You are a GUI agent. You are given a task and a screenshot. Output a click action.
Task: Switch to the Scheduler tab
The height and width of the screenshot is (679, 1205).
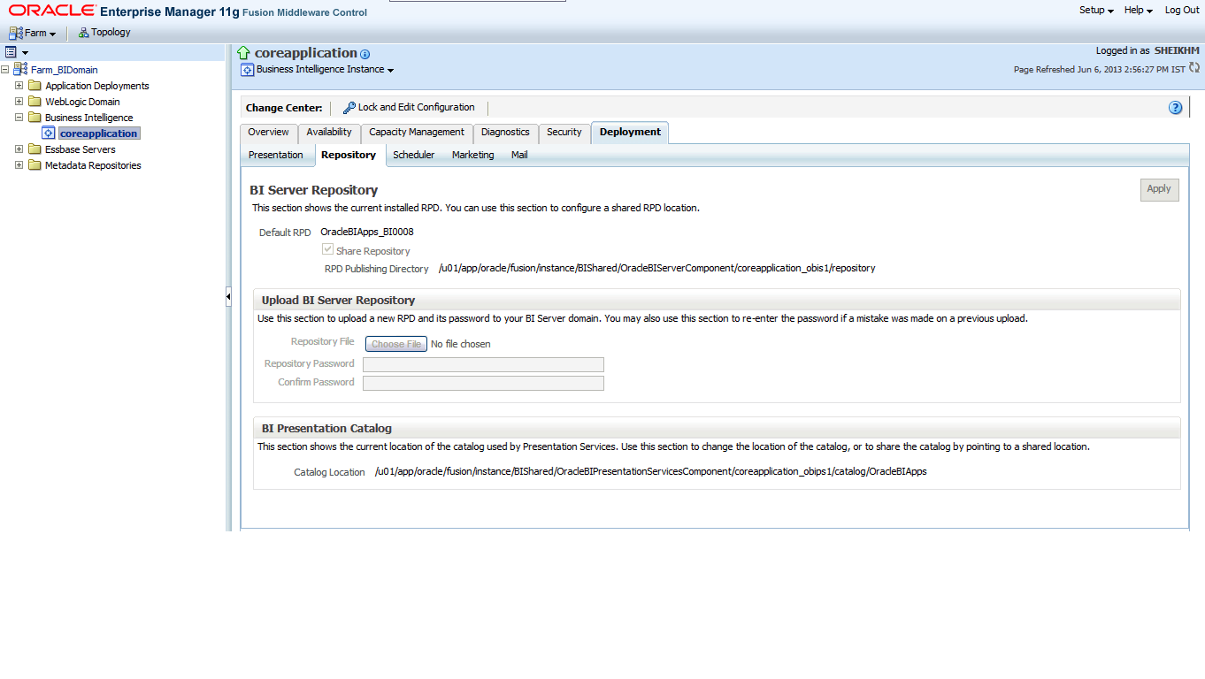click(x=413, y=155)
